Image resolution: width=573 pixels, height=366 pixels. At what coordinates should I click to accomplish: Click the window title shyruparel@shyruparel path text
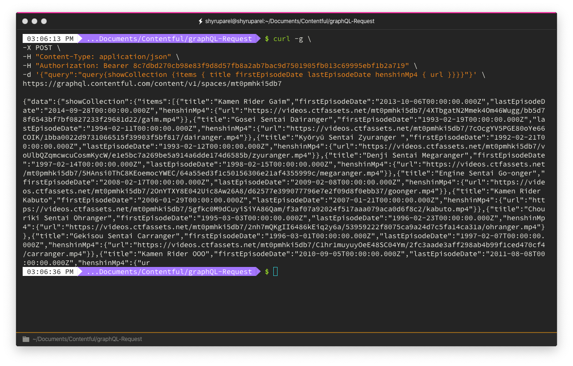[290, 21]
